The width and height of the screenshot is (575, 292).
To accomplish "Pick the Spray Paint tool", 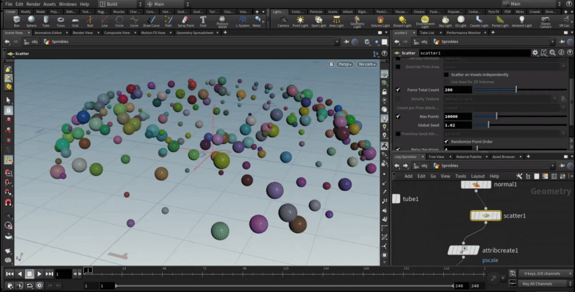I will coord(186,22).
